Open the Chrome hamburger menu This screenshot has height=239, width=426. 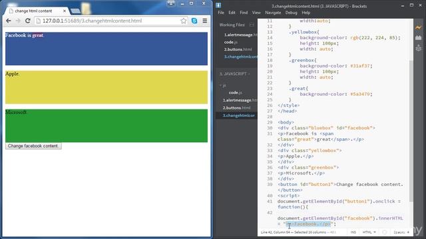coord(205,21)
